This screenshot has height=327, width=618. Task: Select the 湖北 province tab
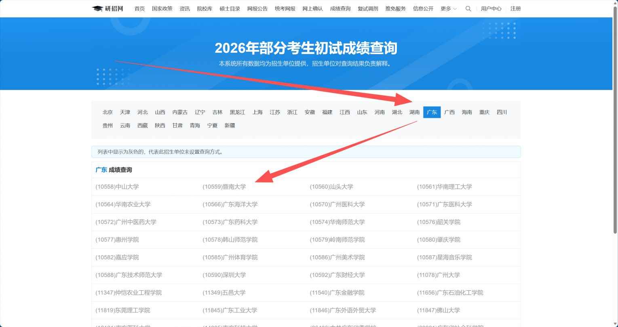point(397,112)
